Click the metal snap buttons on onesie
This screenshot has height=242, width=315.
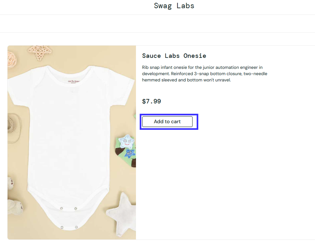(x=68, y=209)
